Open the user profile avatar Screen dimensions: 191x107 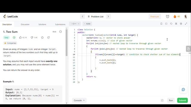point(186,17)
